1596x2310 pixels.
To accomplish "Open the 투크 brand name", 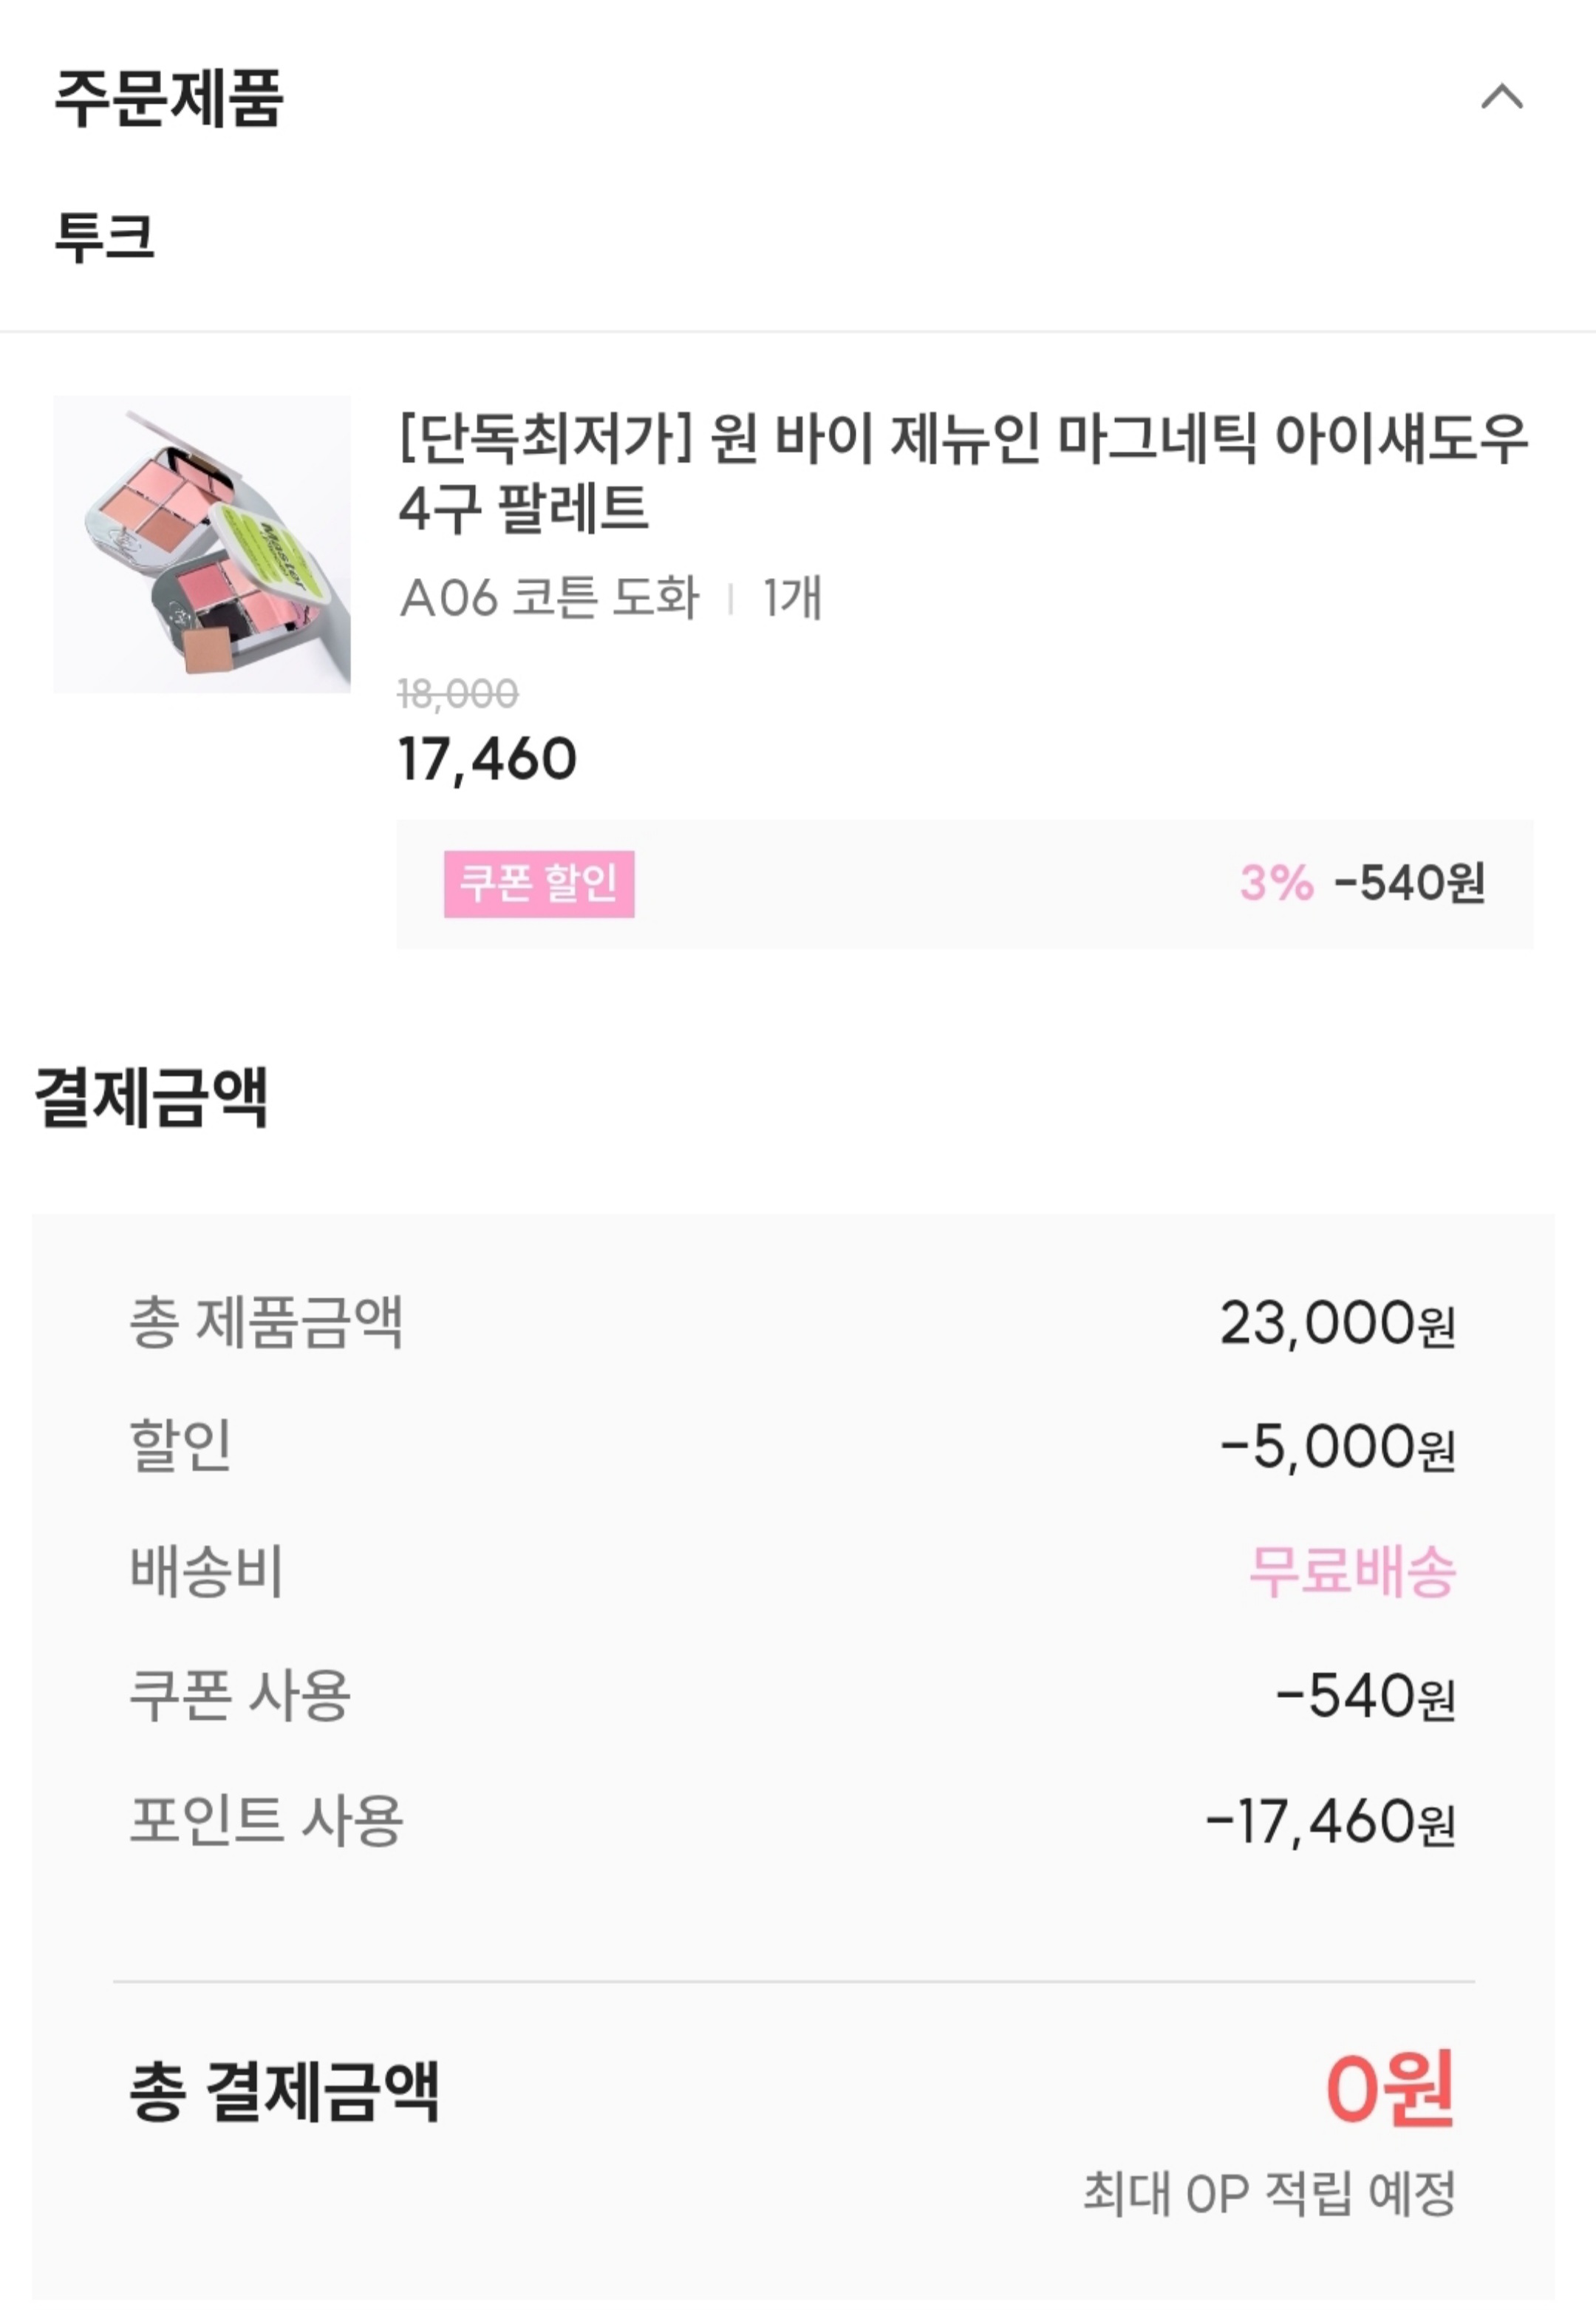I will 105,238.
